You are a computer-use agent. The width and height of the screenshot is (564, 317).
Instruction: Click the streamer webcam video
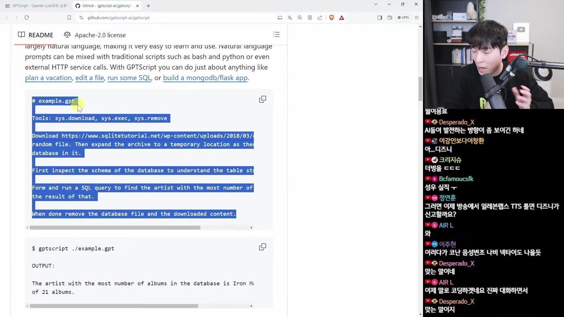tap(494, 55)
